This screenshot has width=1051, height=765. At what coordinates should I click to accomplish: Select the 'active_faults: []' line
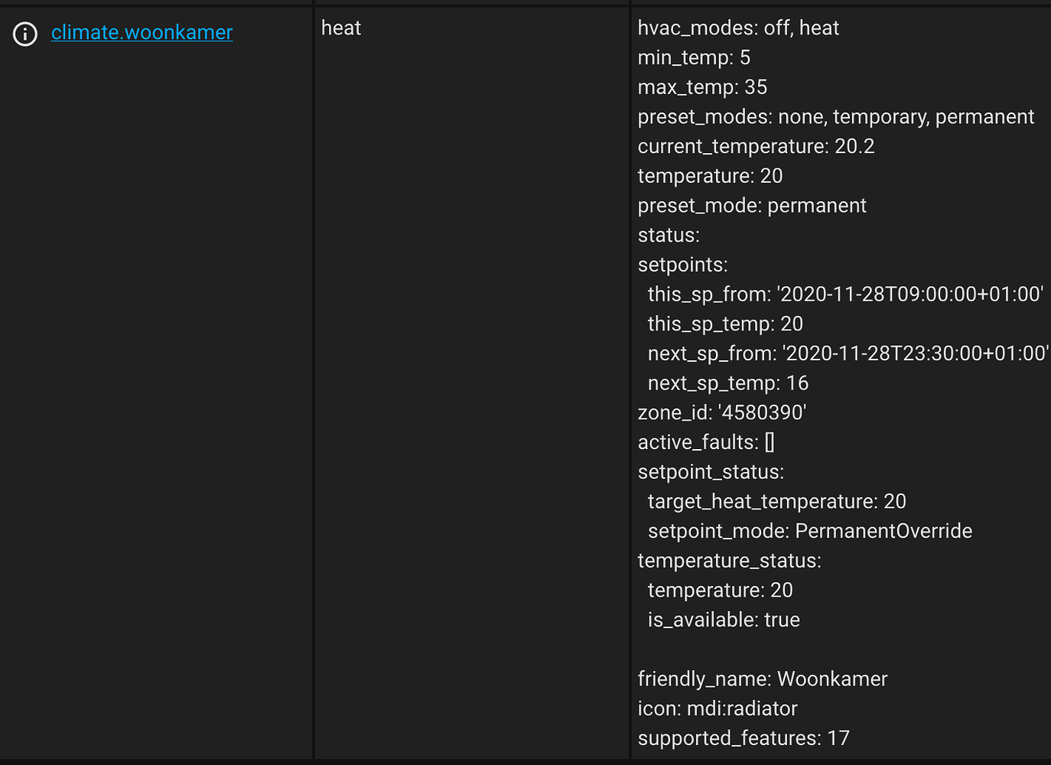click(706, 442)
